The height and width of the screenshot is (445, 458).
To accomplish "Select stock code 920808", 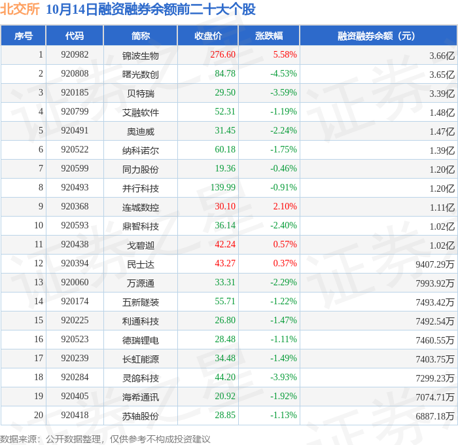I will 75,74.
